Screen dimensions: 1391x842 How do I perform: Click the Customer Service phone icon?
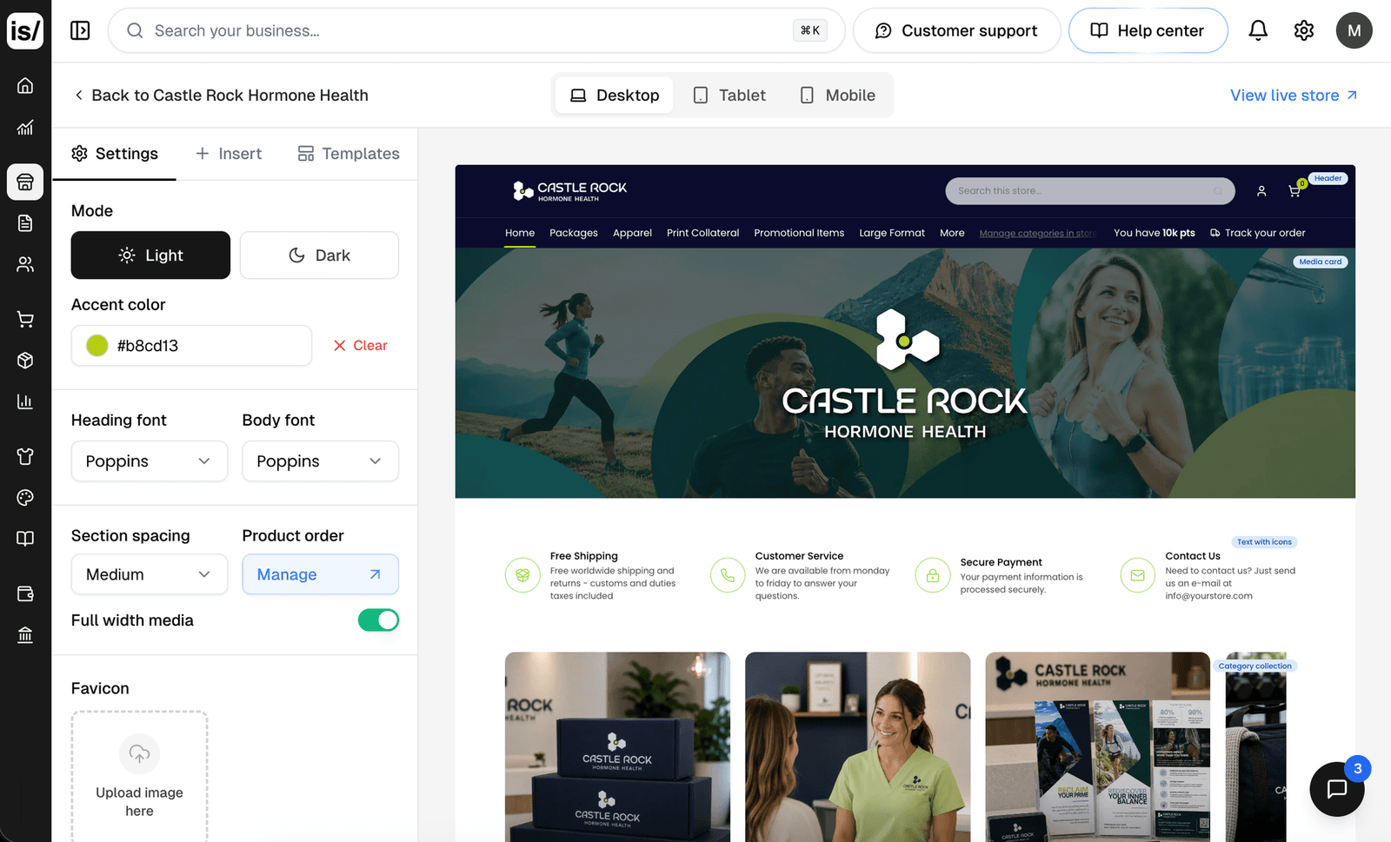(x=728, y=575)
